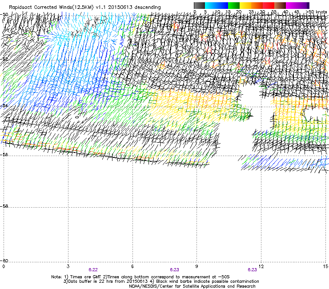The image size is (329, 289).
Task: Click the longitude 12 axis label
Action: click(261, 266)
